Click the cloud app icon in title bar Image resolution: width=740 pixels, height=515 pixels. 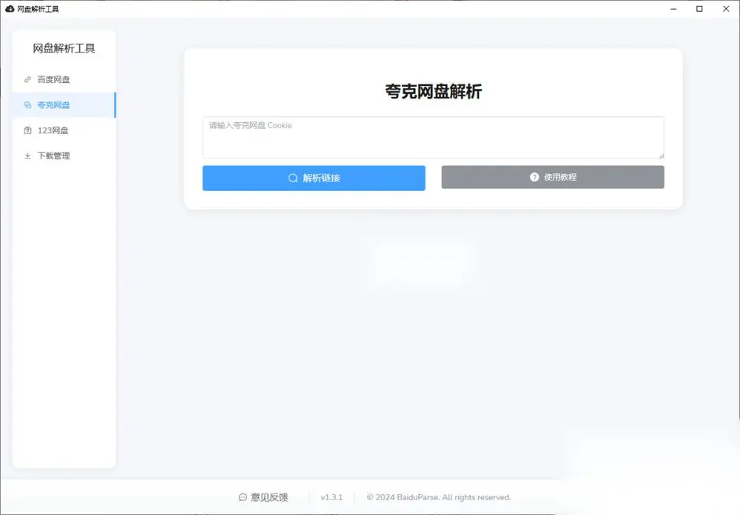tap(10, 9)
